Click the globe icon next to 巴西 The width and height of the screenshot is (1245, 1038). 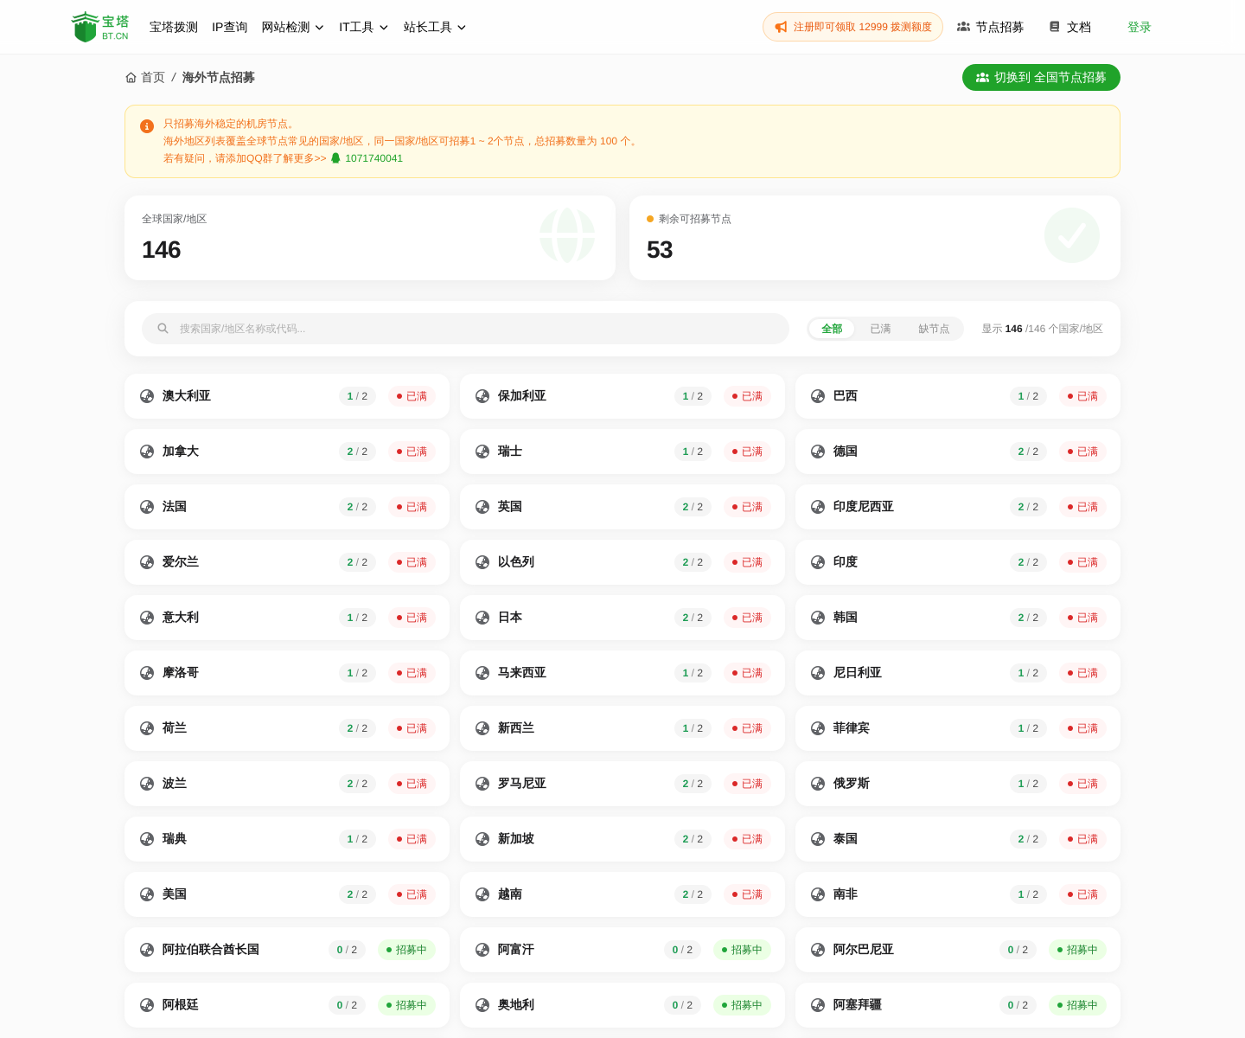point(818,396)
